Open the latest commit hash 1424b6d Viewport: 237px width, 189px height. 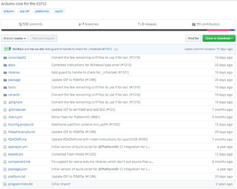pyautogui.click(x=210, y=49)
